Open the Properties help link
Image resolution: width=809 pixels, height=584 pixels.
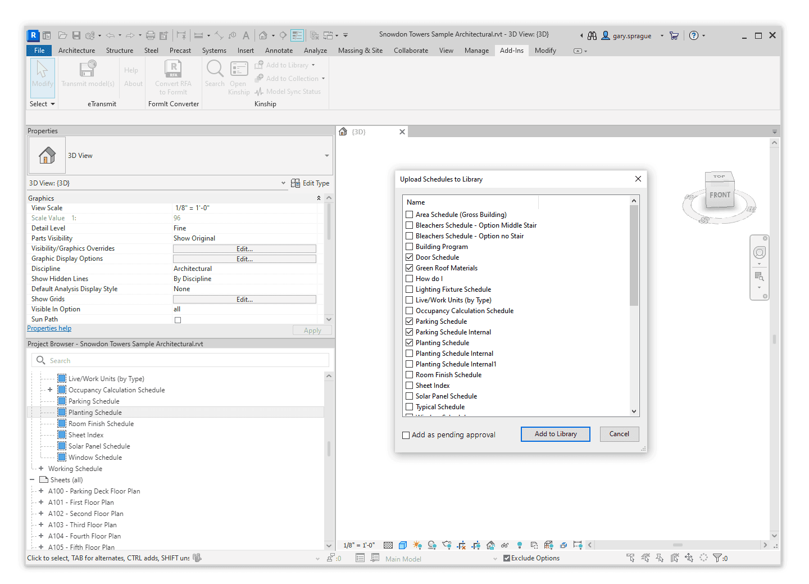(x=49, y=329)
